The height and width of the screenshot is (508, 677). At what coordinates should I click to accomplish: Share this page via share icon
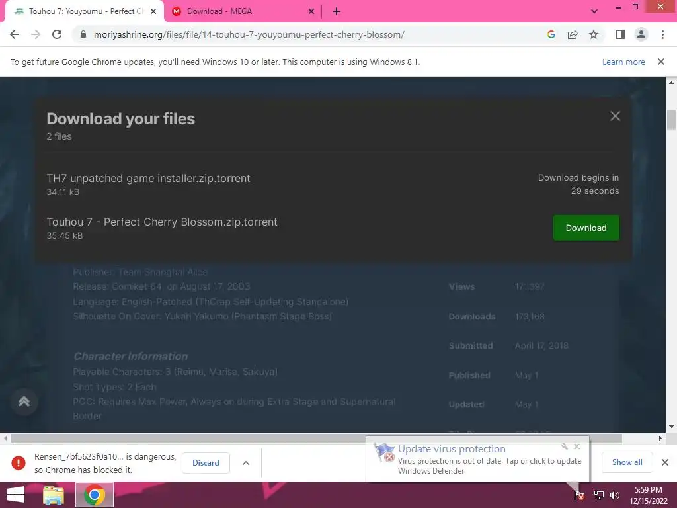point(573,34)
